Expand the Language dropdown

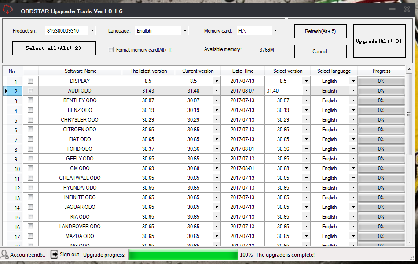click(x=184, y=31)
